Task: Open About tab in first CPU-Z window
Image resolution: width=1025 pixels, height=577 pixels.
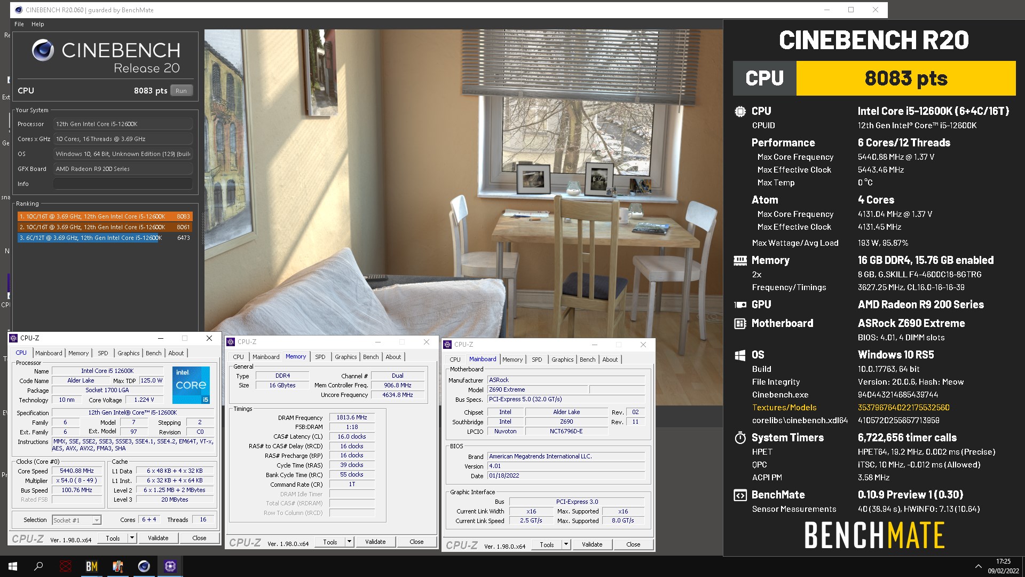Action: [176, 353]
